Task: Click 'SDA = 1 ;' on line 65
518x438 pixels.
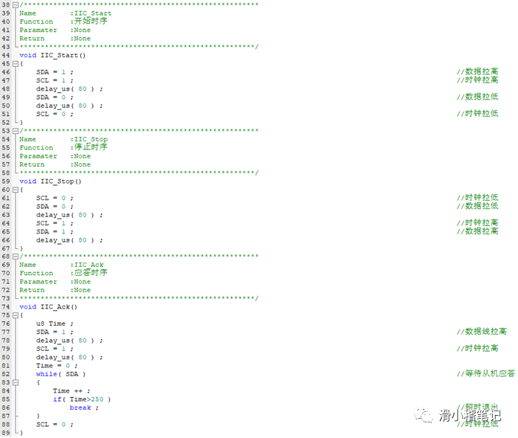Action: pyautogui.click(x=55, y=231)
